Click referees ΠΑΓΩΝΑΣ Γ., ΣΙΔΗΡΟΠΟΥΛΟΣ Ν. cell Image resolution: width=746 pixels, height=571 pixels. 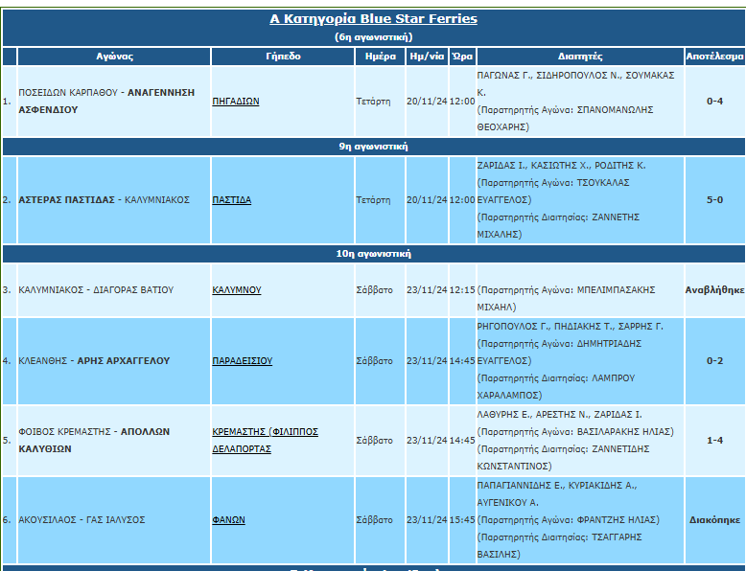pyautogui.click(x=580, y=102)
